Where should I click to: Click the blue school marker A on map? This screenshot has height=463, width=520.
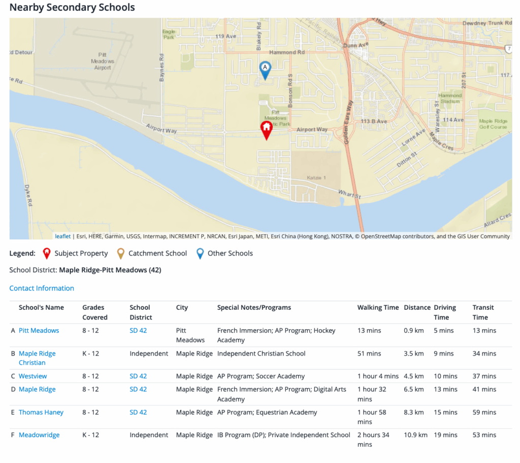(265, 69)
